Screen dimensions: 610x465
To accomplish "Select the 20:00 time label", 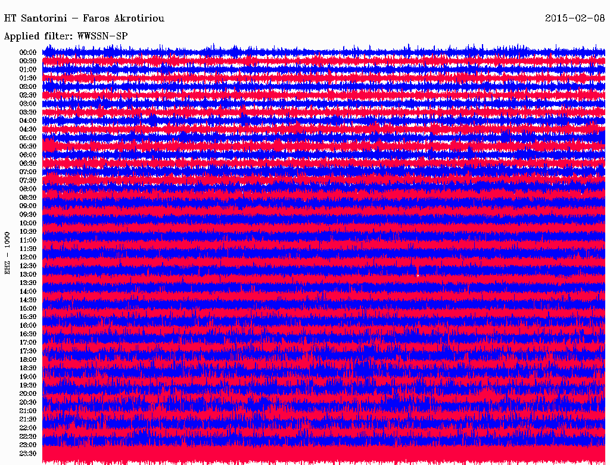I will tap(28, 393).
